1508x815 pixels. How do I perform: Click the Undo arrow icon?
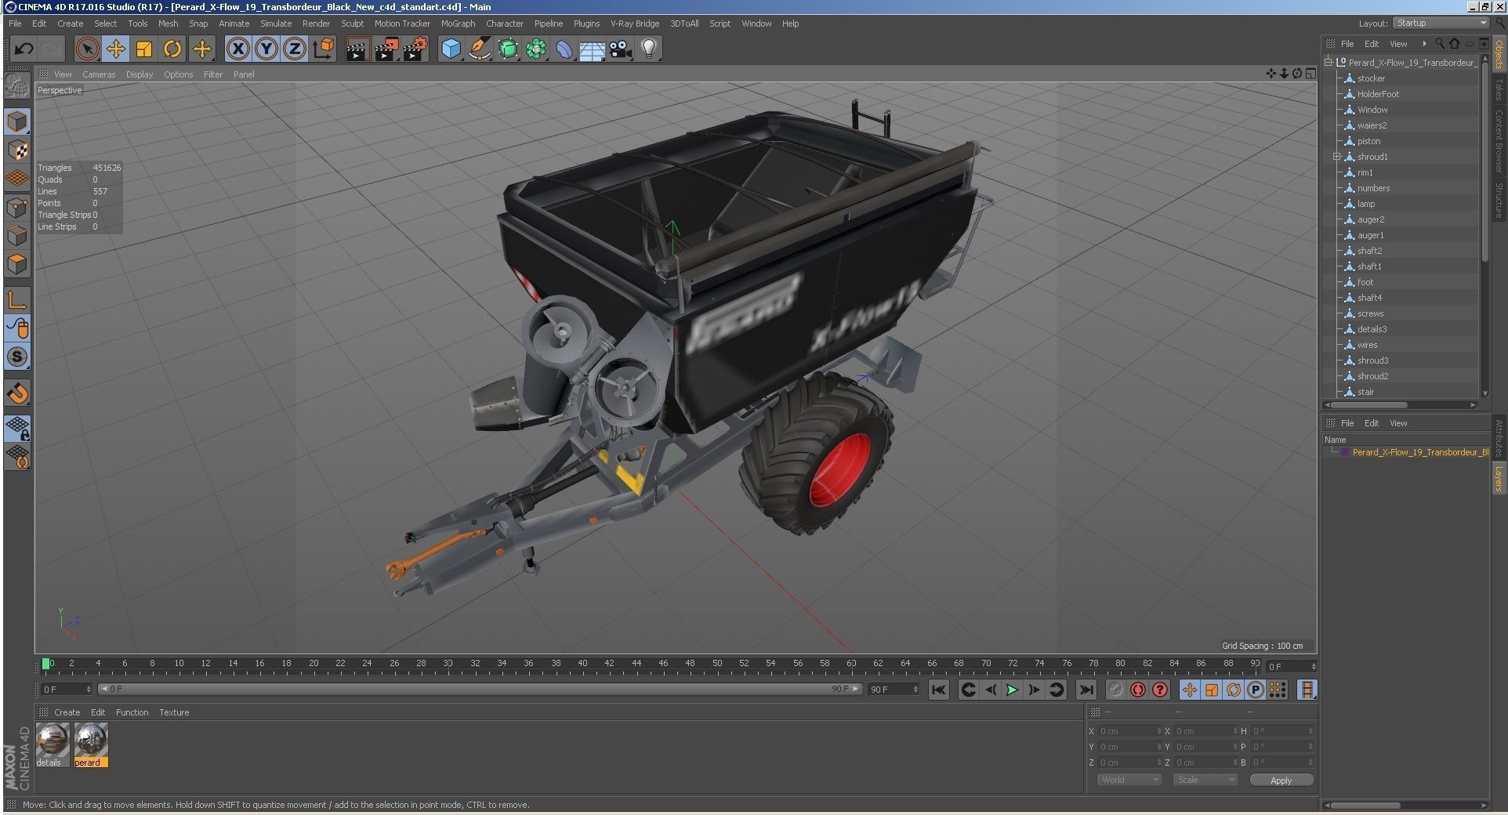point(24,49)
